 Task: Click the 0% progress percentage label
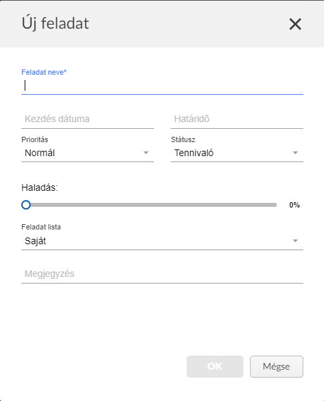click(x=295, y=205)
